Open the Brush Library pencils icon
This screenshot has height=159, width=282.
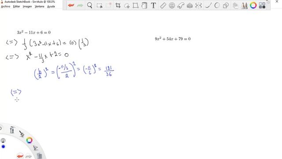[244, 6]
